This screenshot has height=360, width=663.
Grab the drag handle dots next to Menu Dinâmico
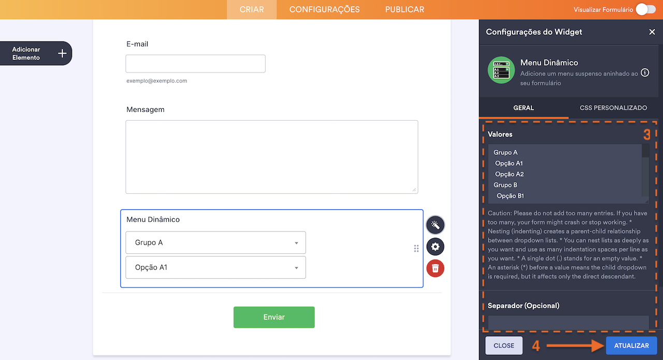point(416,248)
